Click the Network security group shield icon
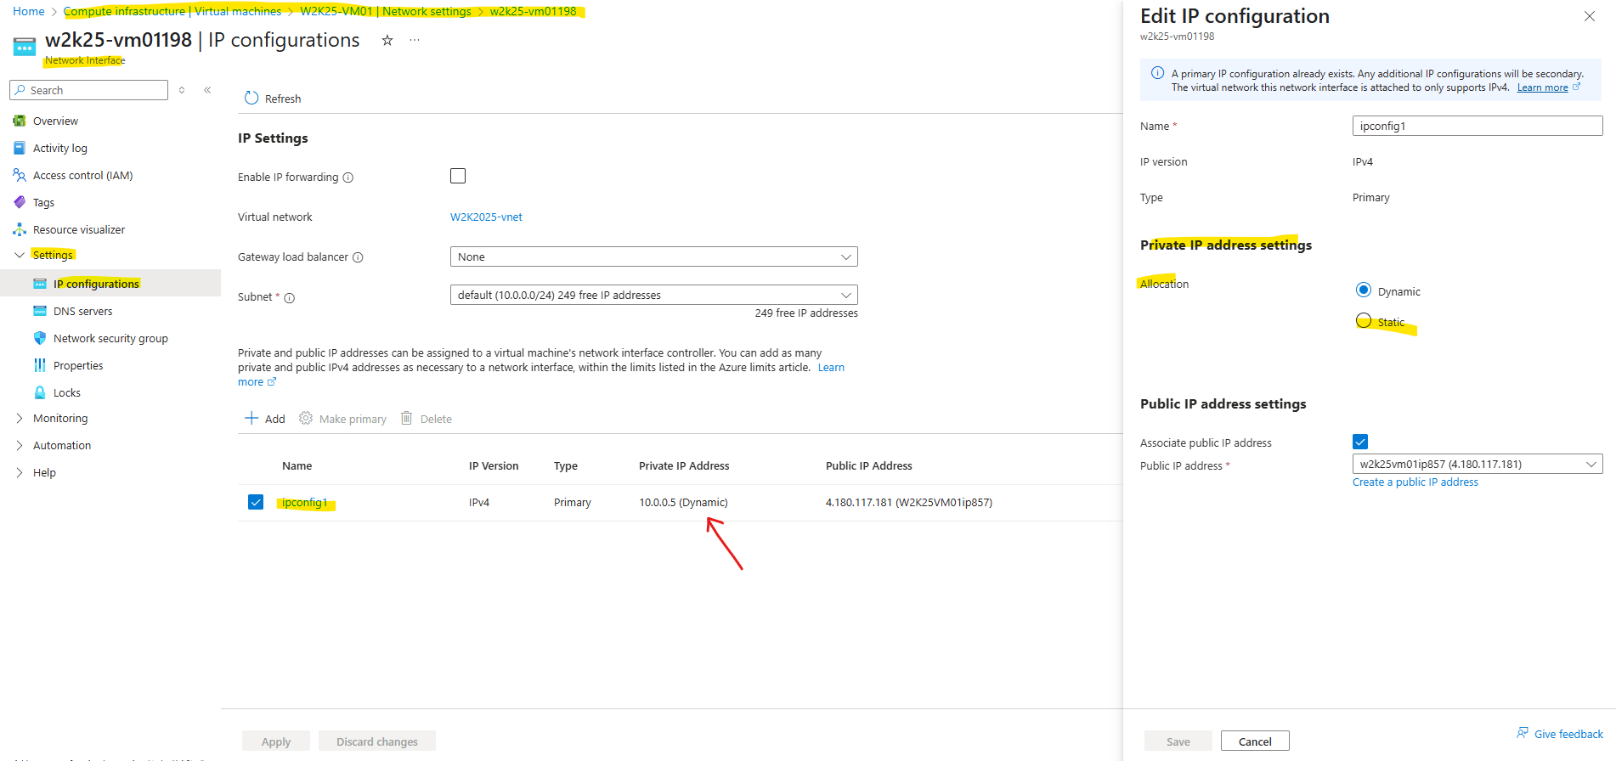This screenshot has width=1616, height=761. tap(40, 338)
